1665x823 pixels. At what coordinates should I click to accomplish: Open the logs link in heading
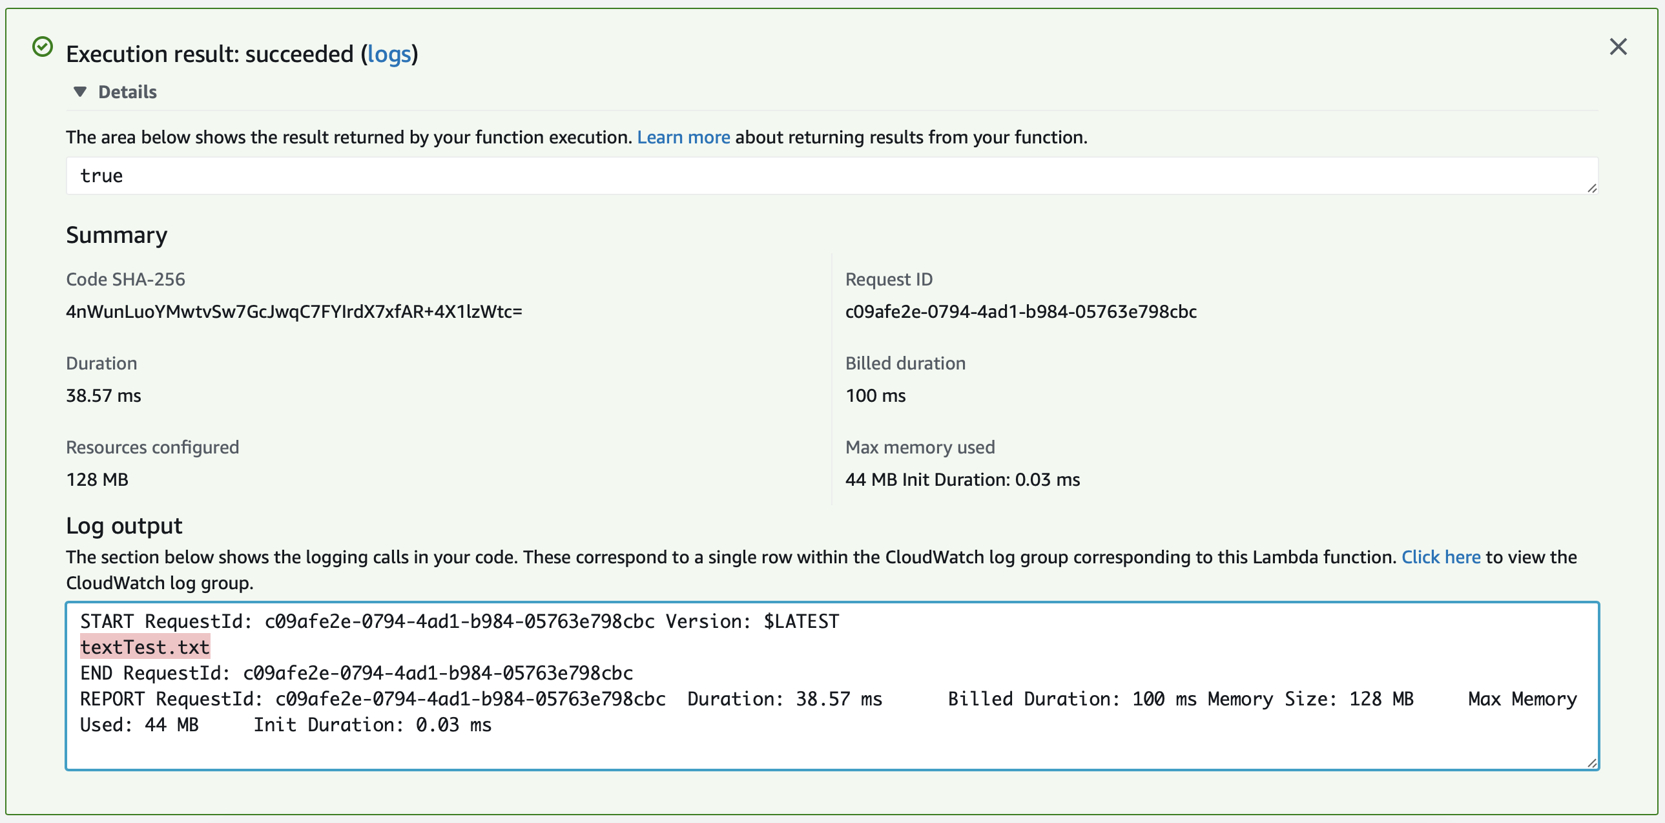pyautogui.click(x=389, y=54)
